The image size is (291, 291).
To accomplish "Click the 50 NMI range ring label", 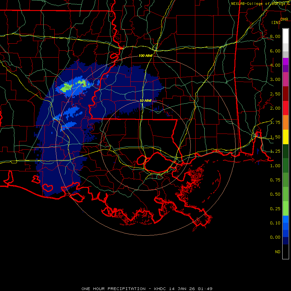I will coord(145,101).
